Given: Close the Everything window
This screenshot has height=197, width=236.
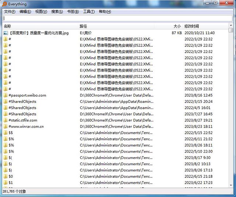Looking at the screenshot, I should 227,3.
